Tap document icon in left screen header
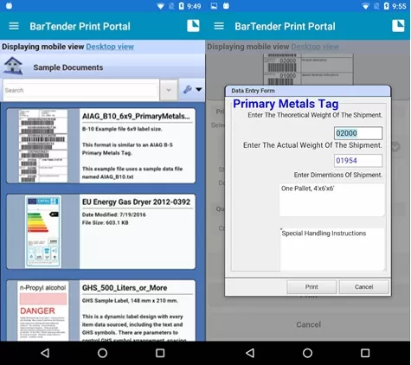 pyautogui.click(x=193, y=26)
